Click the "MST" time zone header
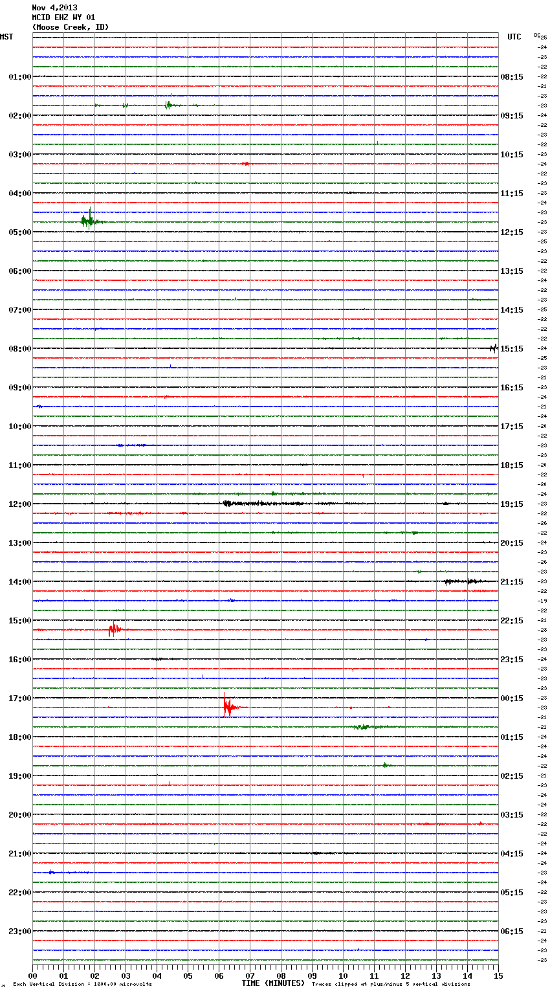 [6, 37]
